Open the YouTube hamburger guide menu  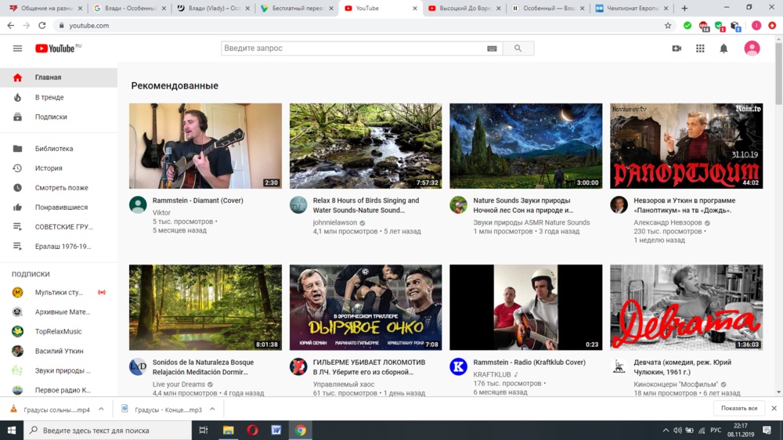[17, 49]
